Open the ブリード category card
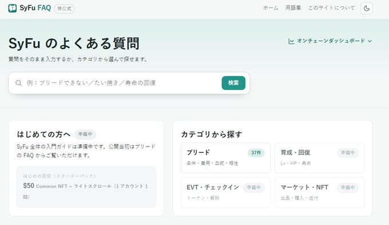This screenshot has width=389, height=225. [225, 157]
